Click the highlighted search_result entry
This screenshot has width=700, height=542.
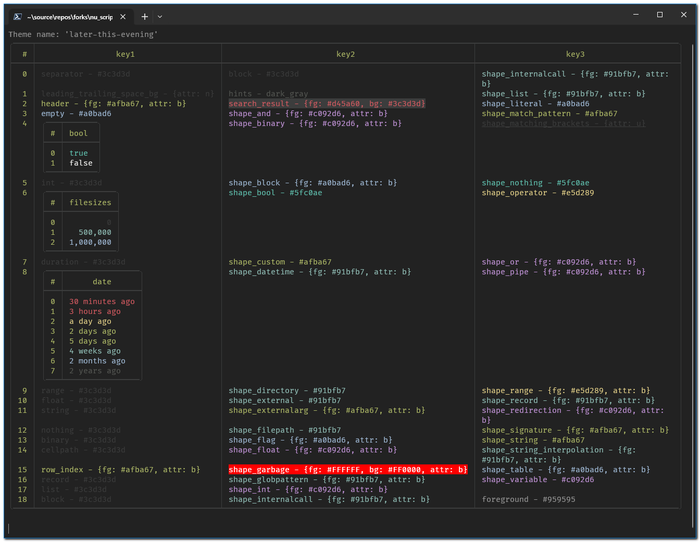tap(327, 104)
